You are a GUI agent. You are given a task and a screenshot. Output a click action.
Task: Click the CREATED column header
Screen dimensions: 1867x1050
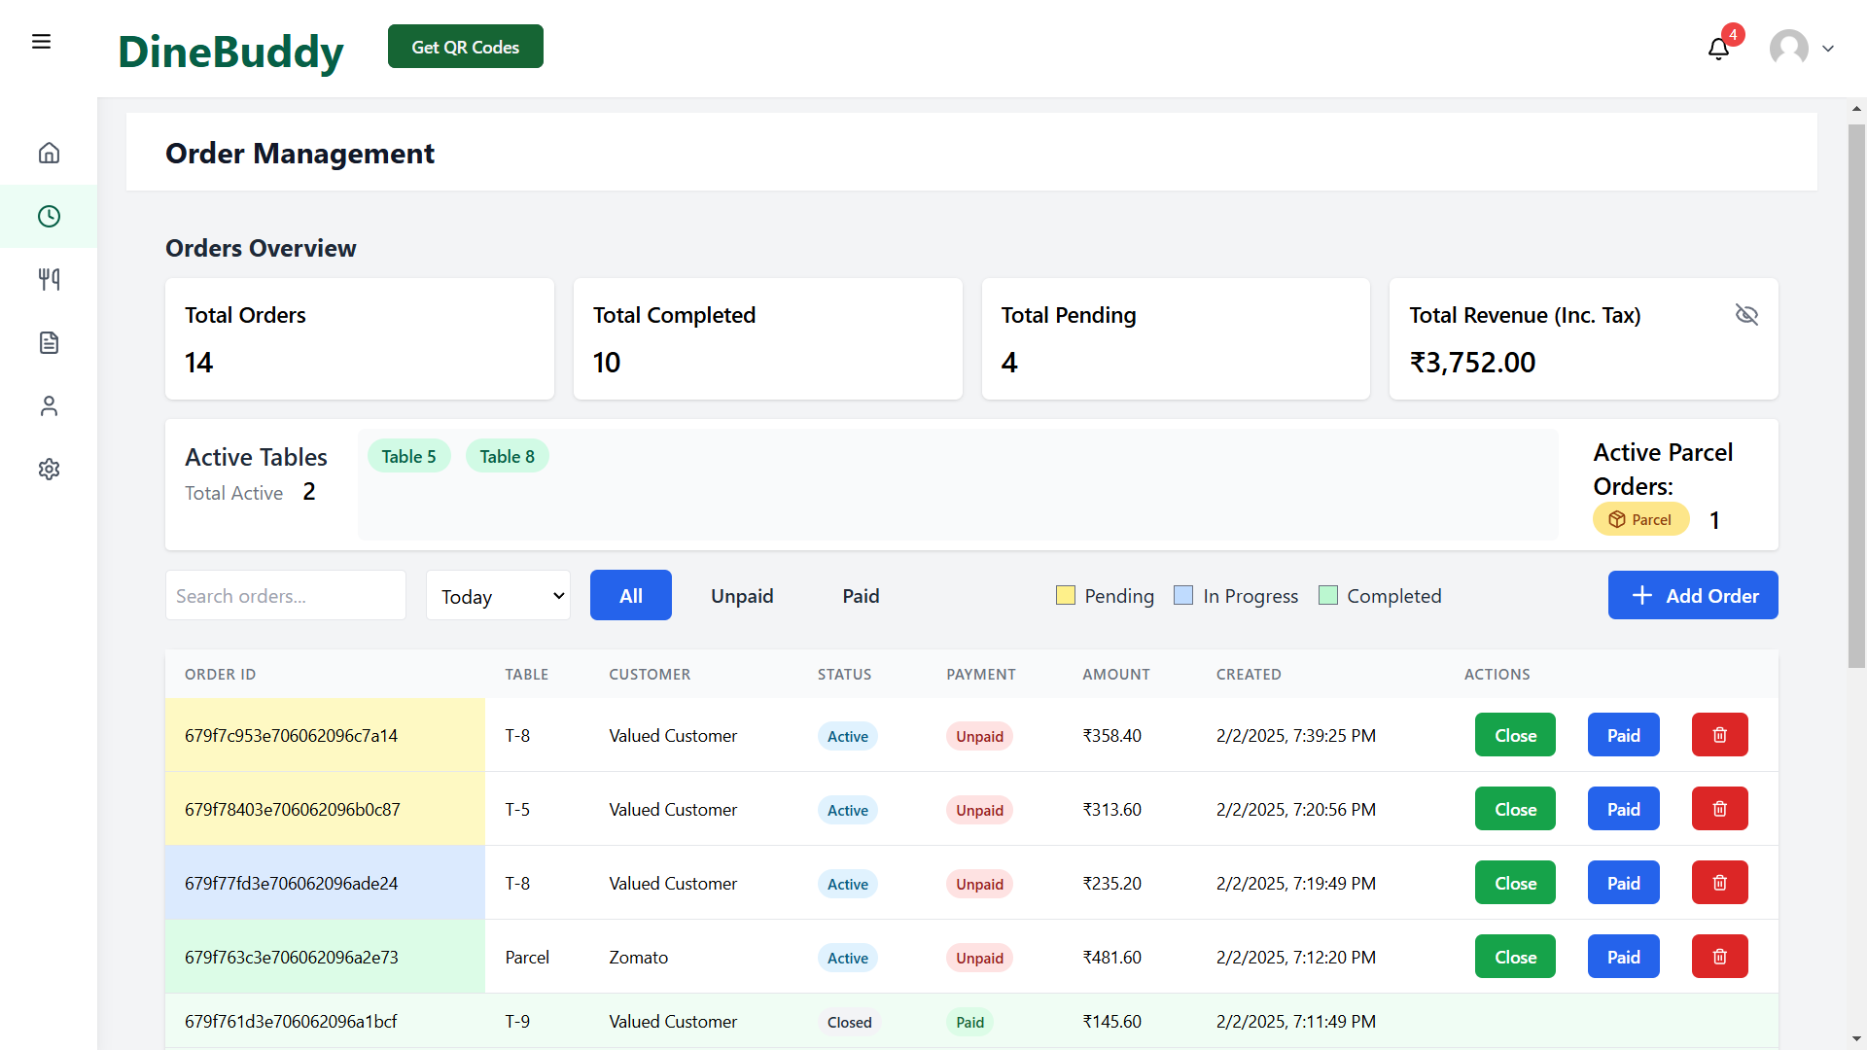(1249, 674)
